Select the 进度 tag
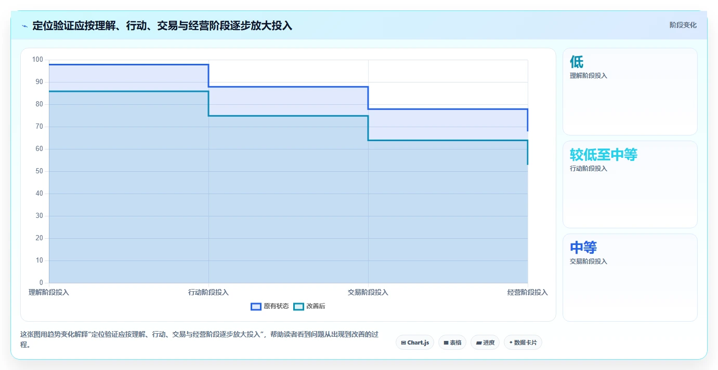Screen dimensions: 718x370 point(485,342)
